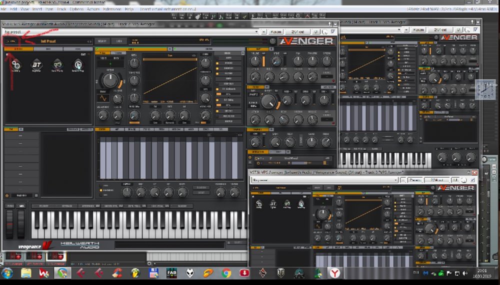Click the MEMORY button in Track 2 Avenger header
The height and width of the screenshot is (285, 500).
point(102,41)
